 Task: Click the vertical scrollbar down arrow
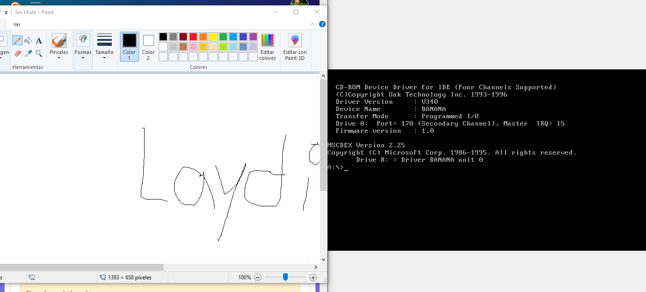pos(323,260)
